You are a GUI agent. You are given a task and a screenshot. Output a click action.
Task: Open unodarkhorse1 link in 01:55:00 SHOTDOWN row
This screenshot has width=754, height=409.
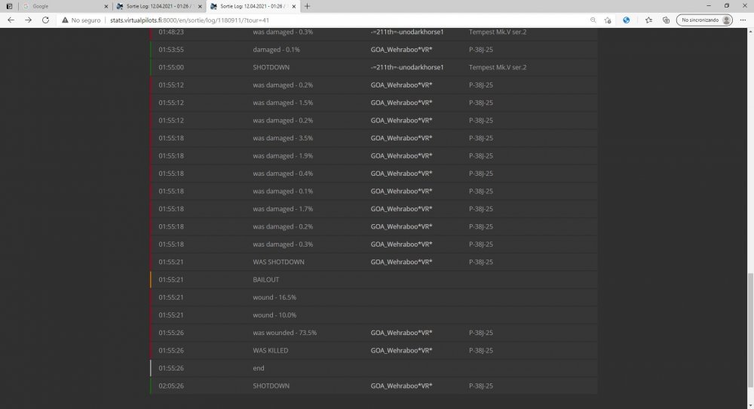[407, 67]
